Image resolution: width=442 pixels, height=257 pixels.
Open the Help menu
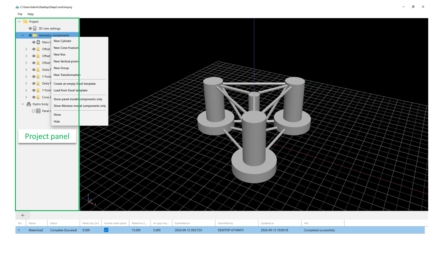[30, 14]
